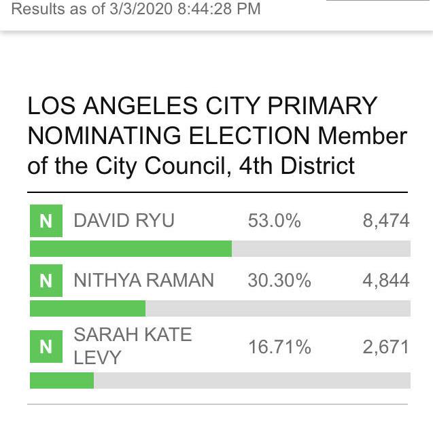Click the gray unfilled portion of Levy's bar
The width and height of the screenshot is (433, 426).
click(252, 380)
